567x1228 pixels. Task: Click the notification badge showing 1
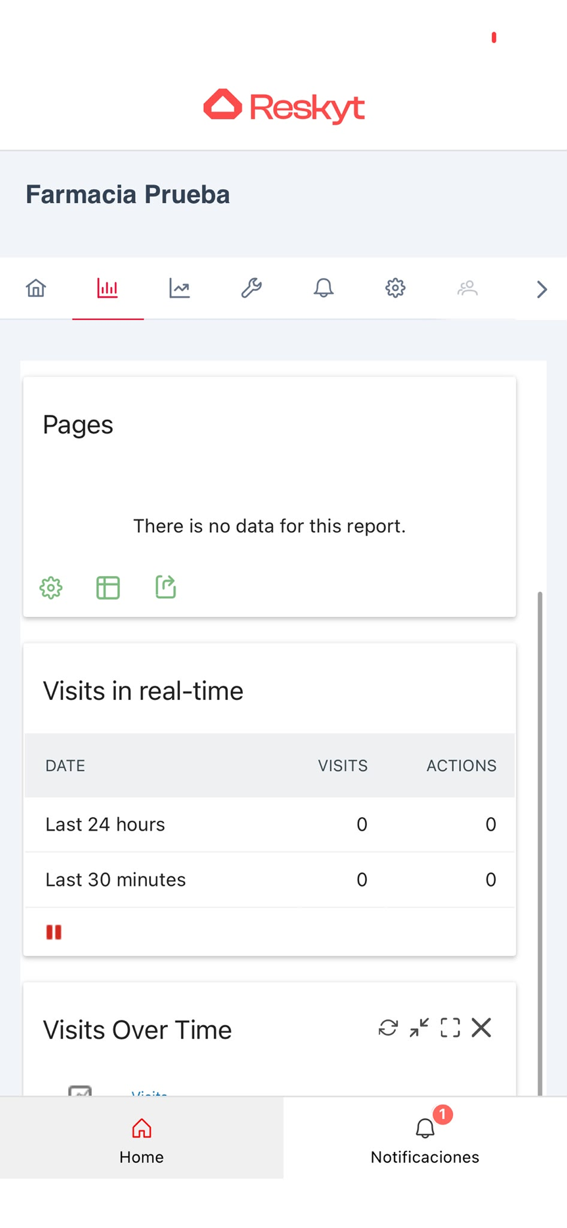(443, 1115)
